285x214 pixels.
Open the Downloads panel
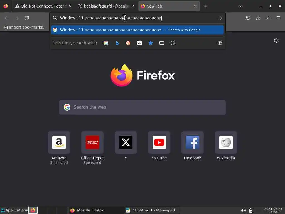[258, 18]
